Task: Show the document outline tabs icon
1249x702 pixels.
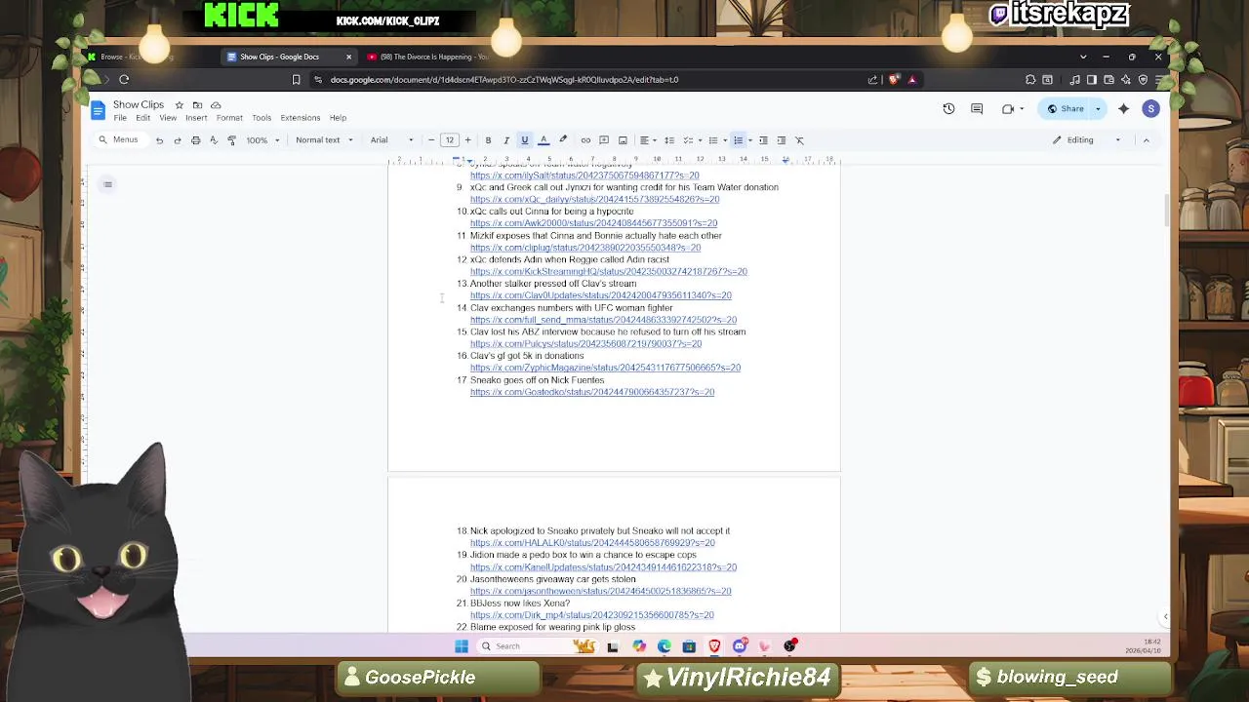Action: point(107,184)
